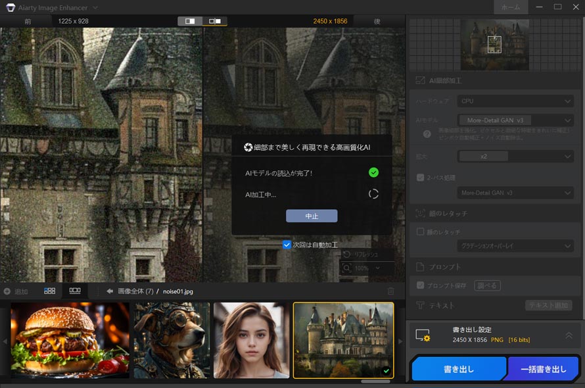Switch thumbnails to grid view
The height and width of the screenshot is (388, 585).
point(50,291)
